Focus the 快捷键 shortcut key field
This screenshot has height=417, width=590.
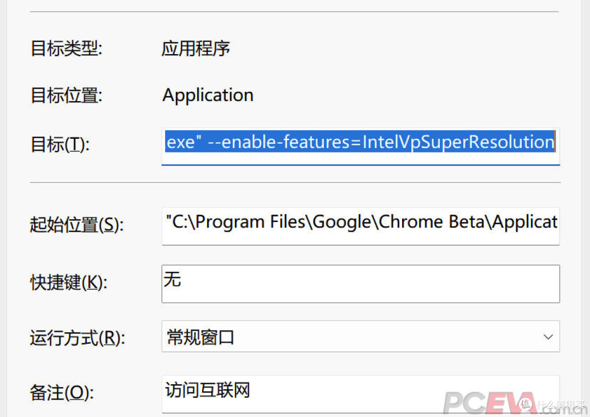coord(361,284)
